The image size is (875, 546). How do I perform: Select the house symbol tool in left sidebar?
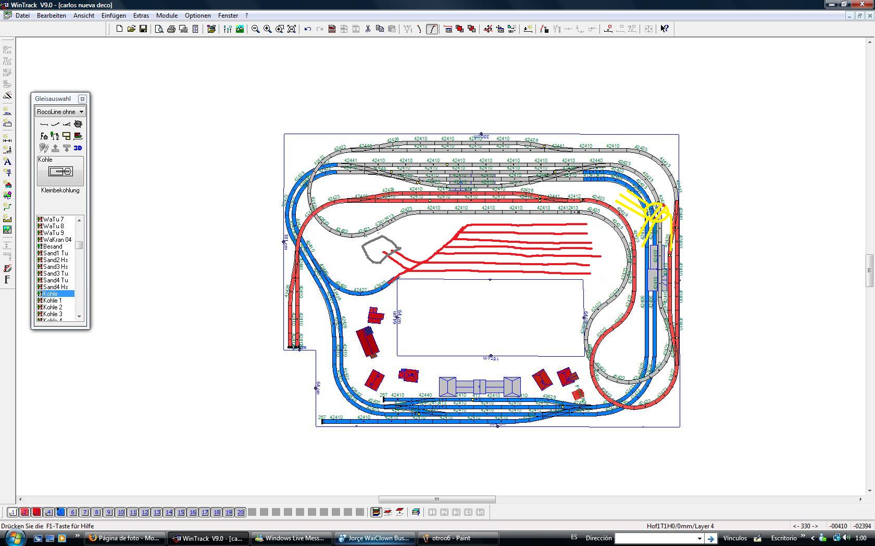click(7, 185)
